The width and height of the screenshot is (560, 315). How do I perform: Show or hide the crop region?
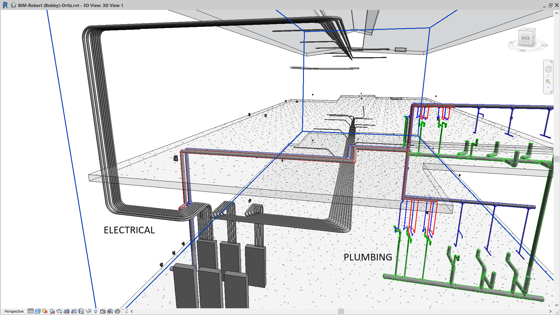point(74,311)
